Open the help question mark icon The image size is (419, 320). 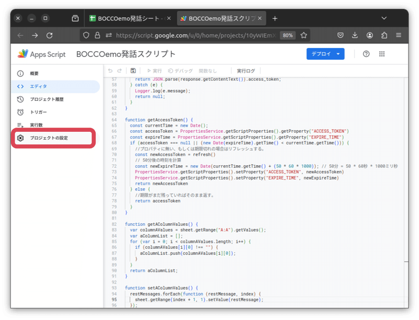(x=366, y=54)
